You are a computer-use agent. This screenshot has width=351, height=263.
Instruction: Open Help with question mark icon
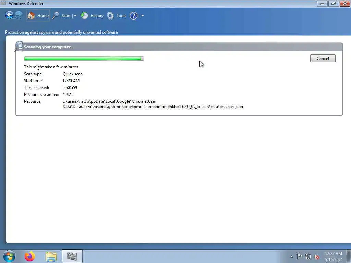134,16
